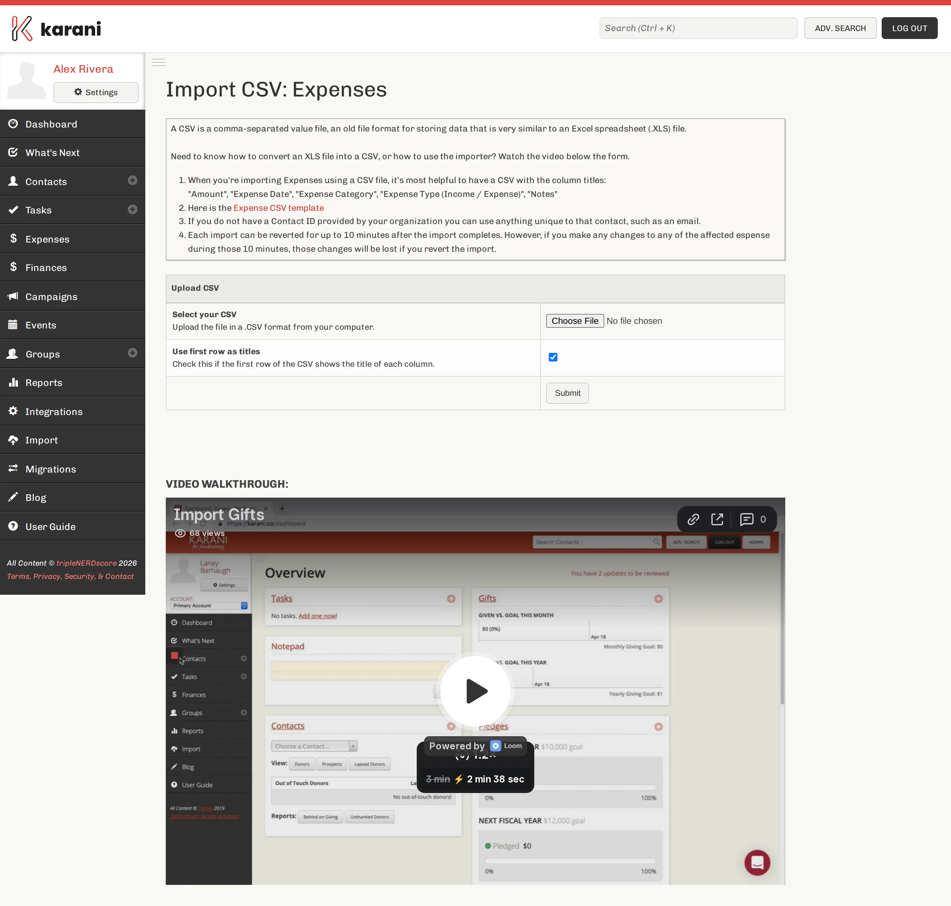Click the Import cloud upload icon

(x=13, y=439)
